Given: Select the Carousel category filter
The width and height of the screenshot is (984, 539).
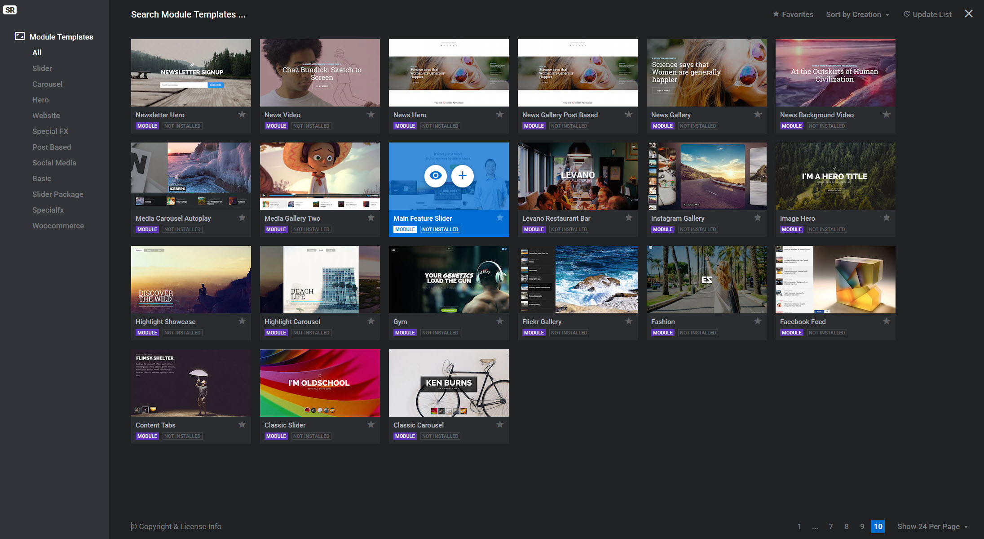Looking at the screenshot, I should pos(47,84).
